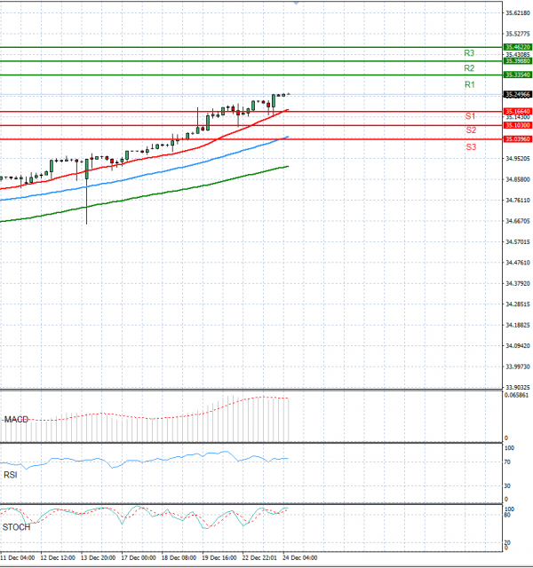Select the 35.39880 green price tag
533x568 pixels.
tap(518, 61)
